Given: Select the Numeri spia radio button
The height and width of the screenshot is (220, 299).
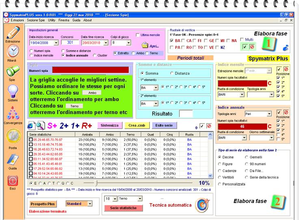Looking at the screenshot, I should pos(31,51).
